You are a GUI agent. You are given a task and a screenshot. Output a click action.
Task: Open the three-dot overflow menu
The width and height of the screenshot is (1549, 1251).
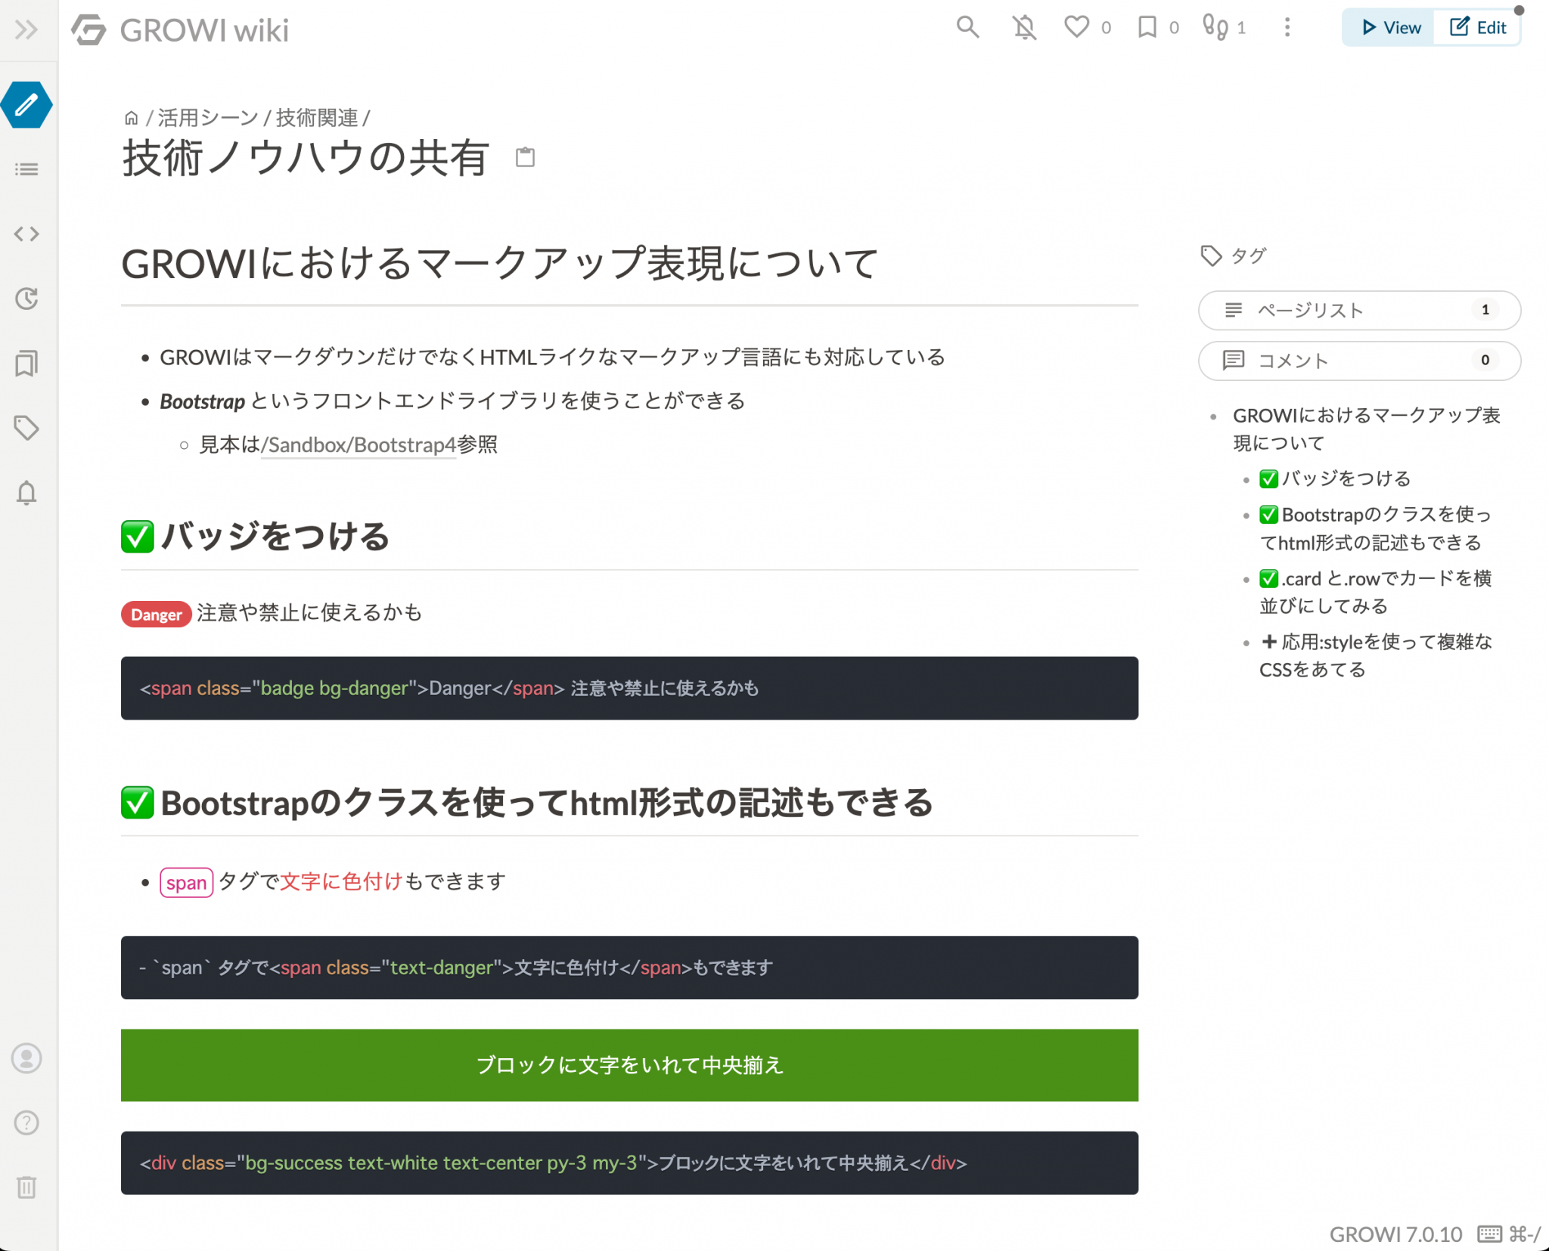(1287, 27)
